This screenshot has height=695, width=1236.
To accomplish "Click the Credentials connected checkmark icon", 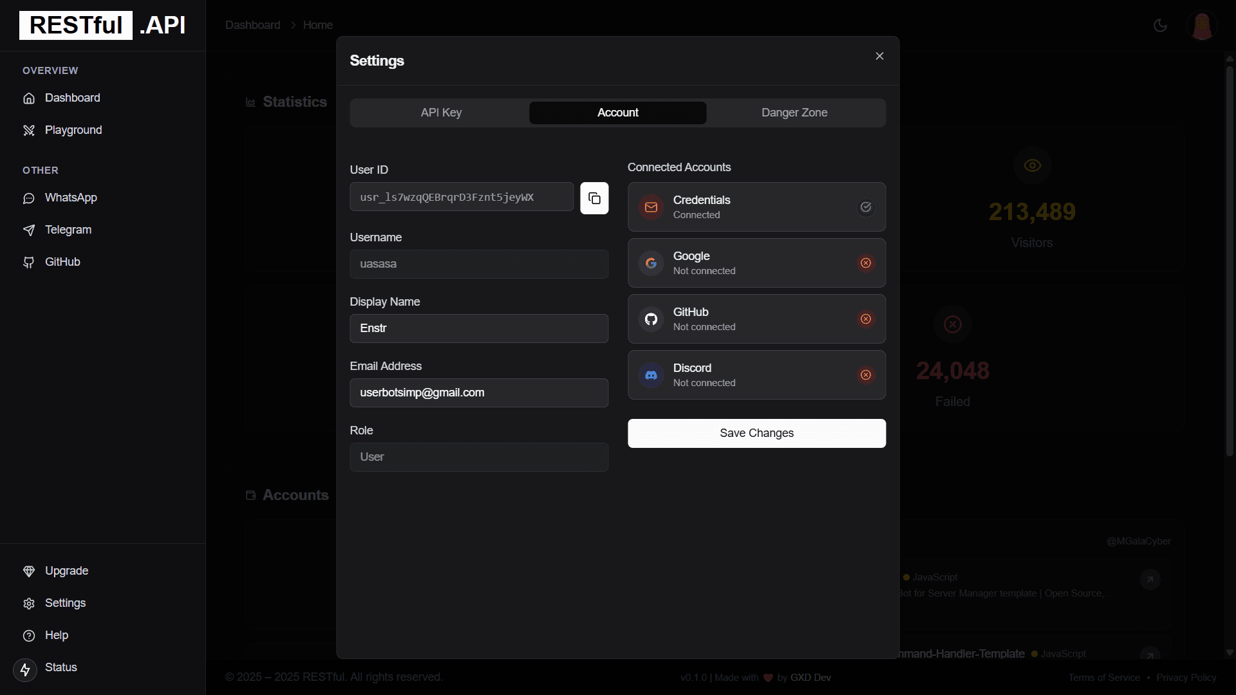I will 866,207.
